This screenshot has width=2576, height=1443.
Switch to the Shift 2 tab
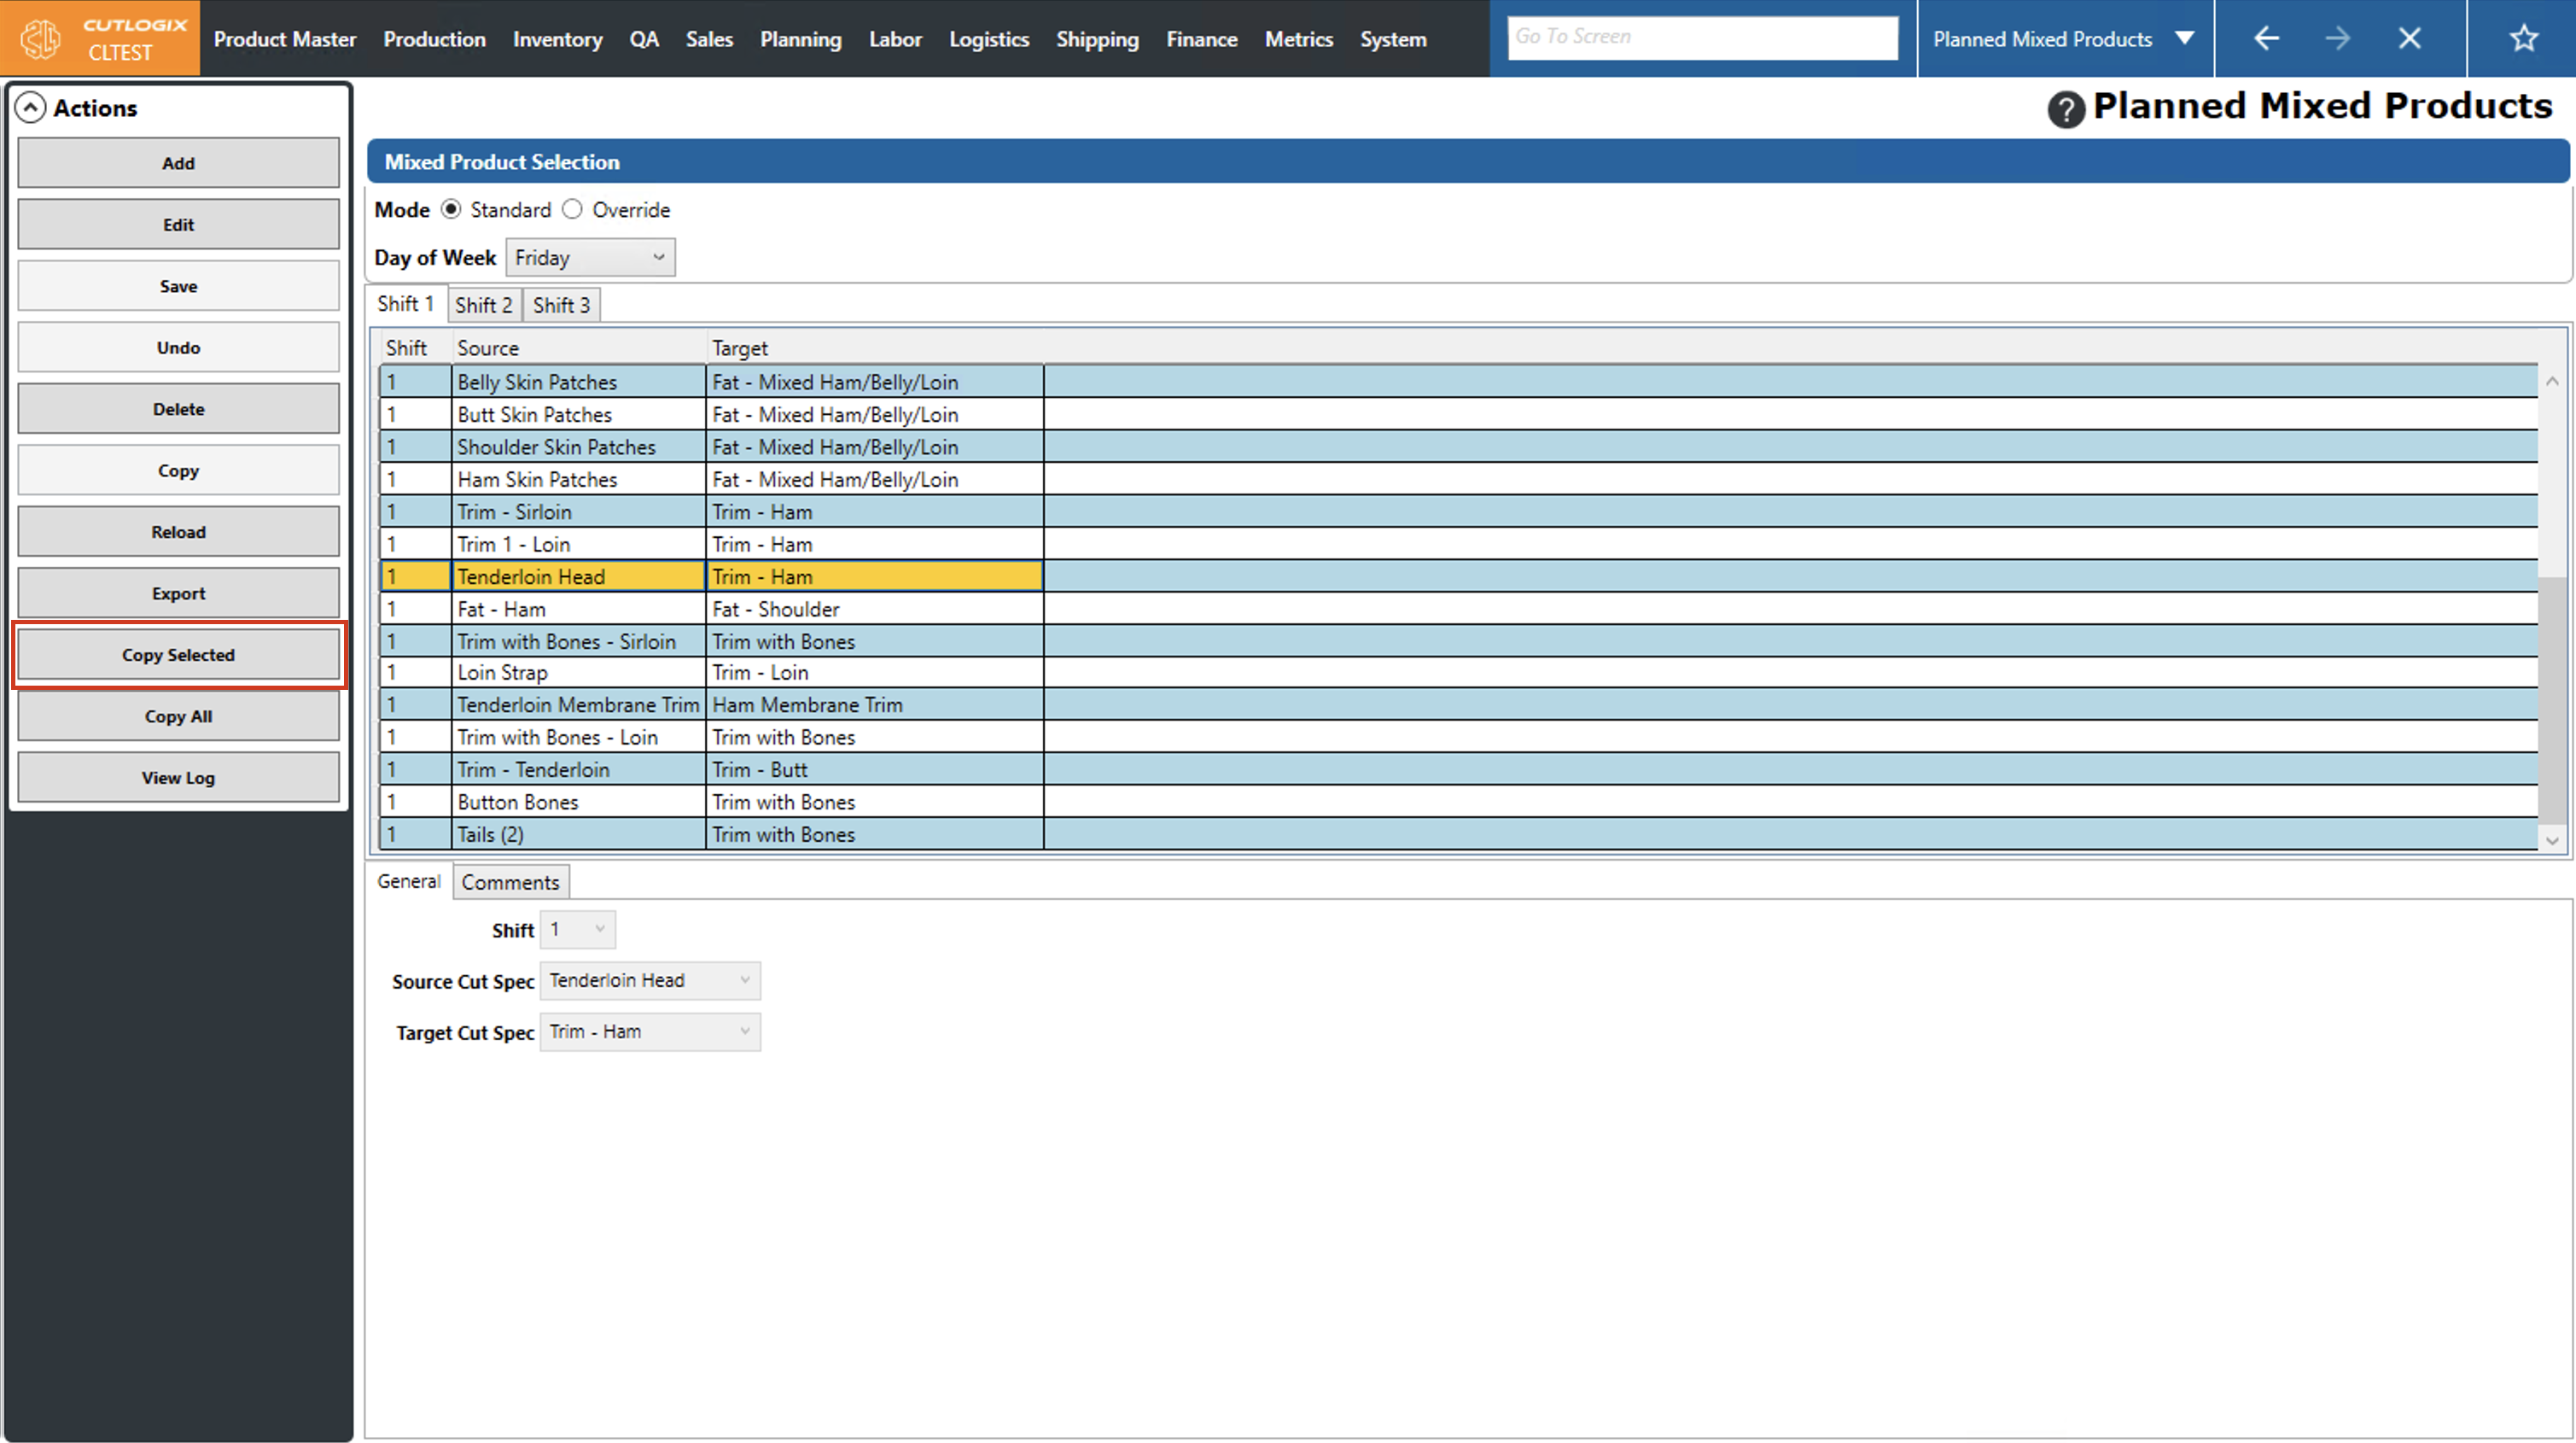tap(484, 305)
